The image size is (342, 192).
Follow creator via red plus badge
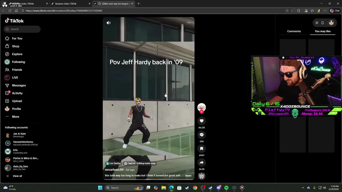pyautogui.click(x=201, y=112)
